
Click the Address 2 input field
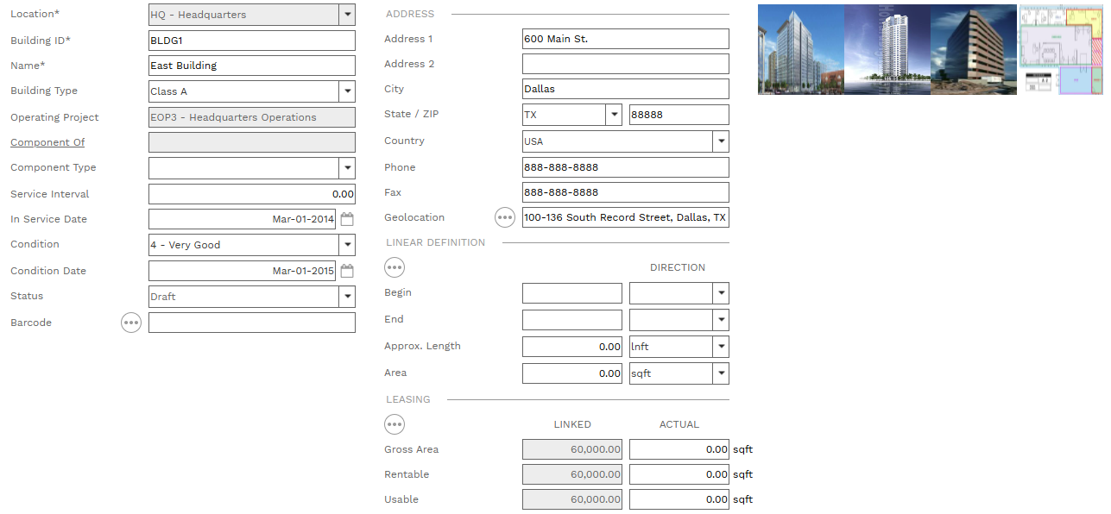[x=625, y=65]
